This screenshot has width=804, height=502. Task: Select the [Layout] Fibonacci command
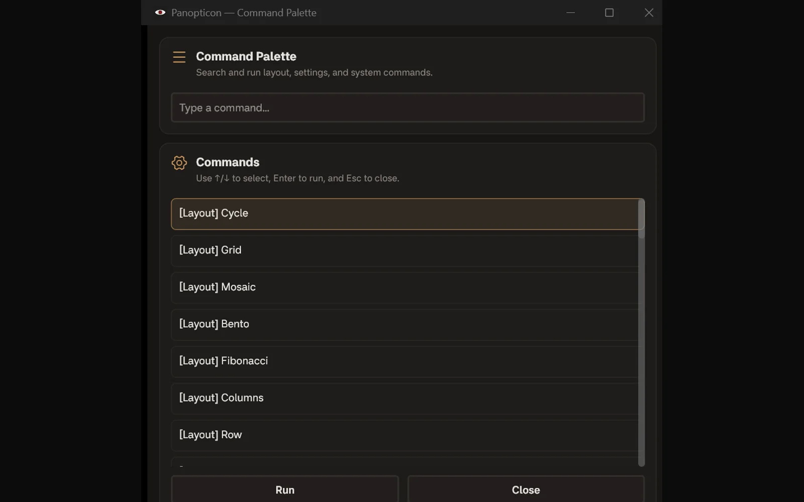click(405, 361)
